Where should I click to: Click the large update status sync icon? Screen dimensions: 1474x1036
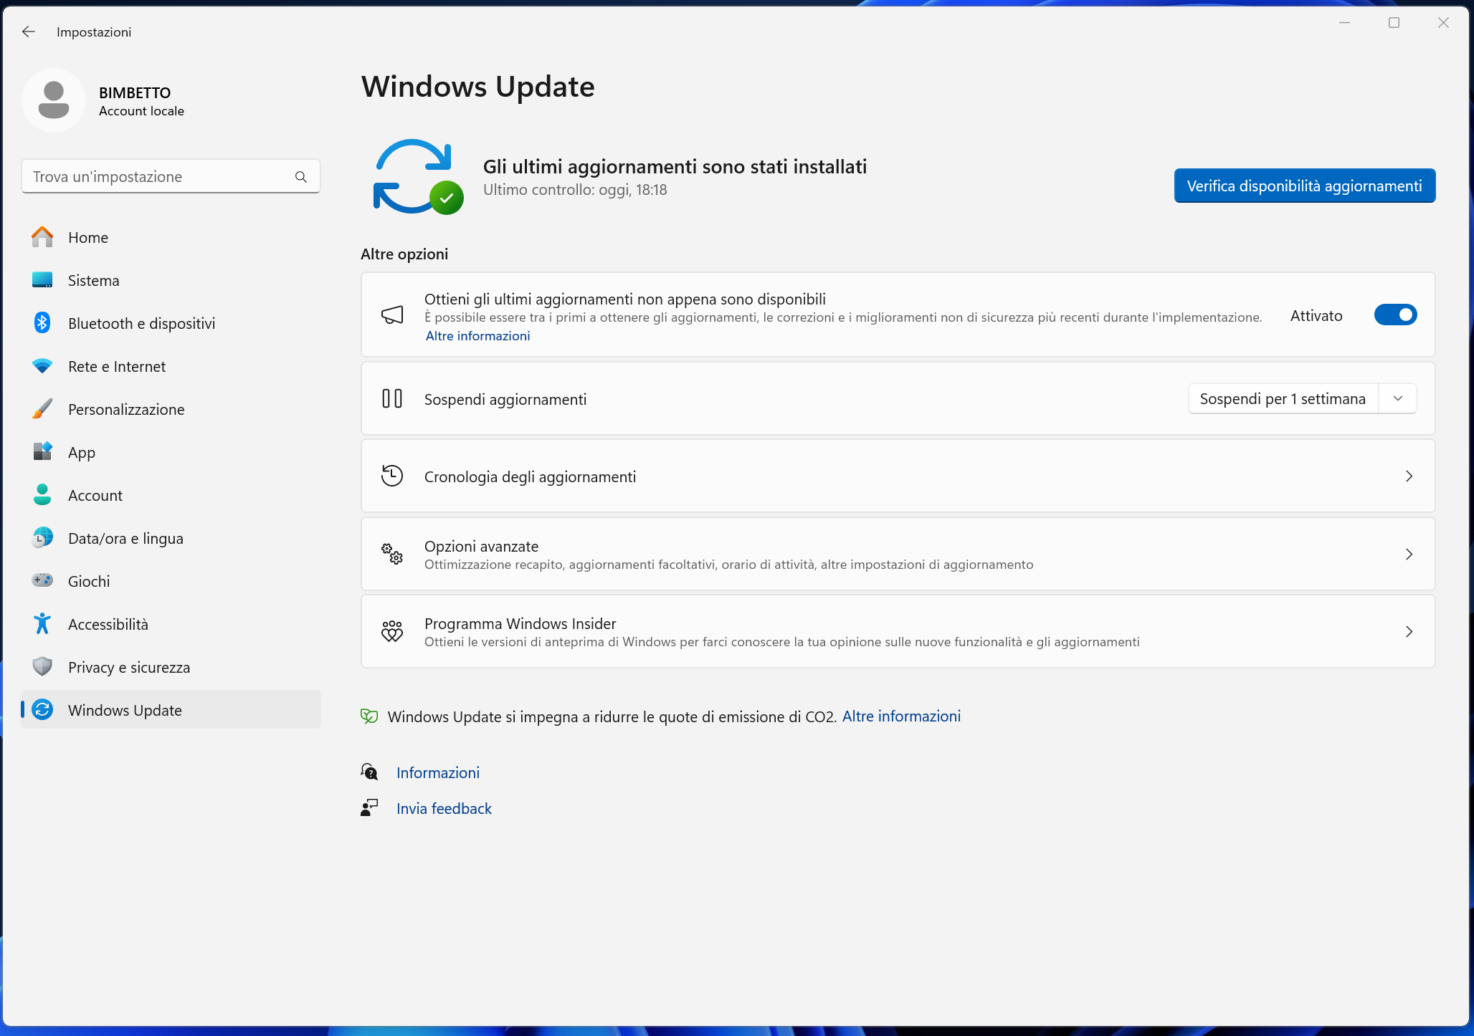click(419, 177)
